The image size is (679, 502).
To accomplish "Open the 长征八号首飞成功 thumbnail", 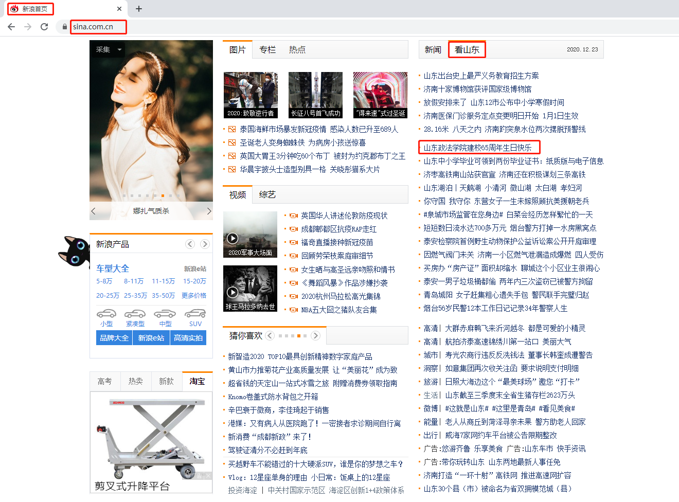I will coord(316,95).
